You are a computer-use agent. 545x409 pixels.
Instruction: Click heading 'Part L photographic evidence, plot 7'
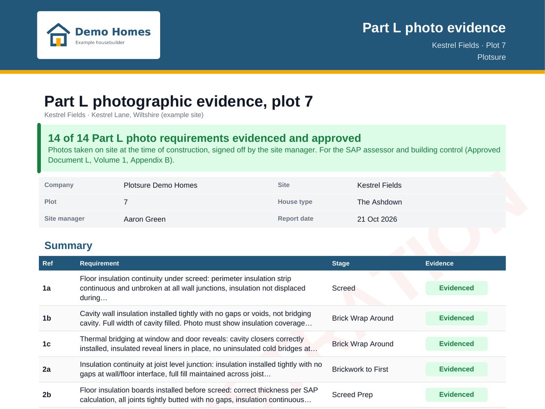[178, 102]
